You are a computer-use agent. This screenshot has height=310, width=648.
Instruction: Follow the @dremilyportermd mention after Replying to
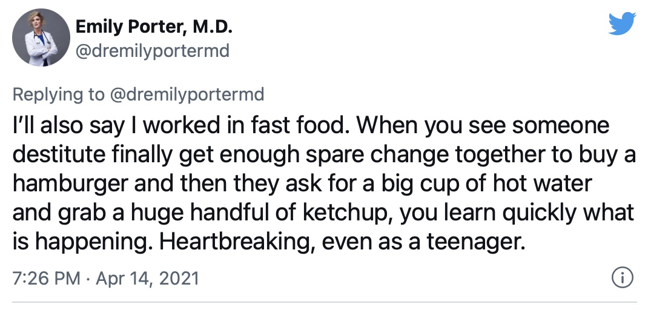pyautogui.click(x=187, y=94)
